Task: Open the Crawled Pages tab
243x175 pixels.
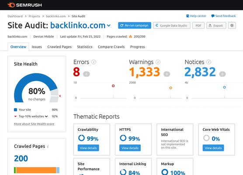Action: (x=59, y=47)
